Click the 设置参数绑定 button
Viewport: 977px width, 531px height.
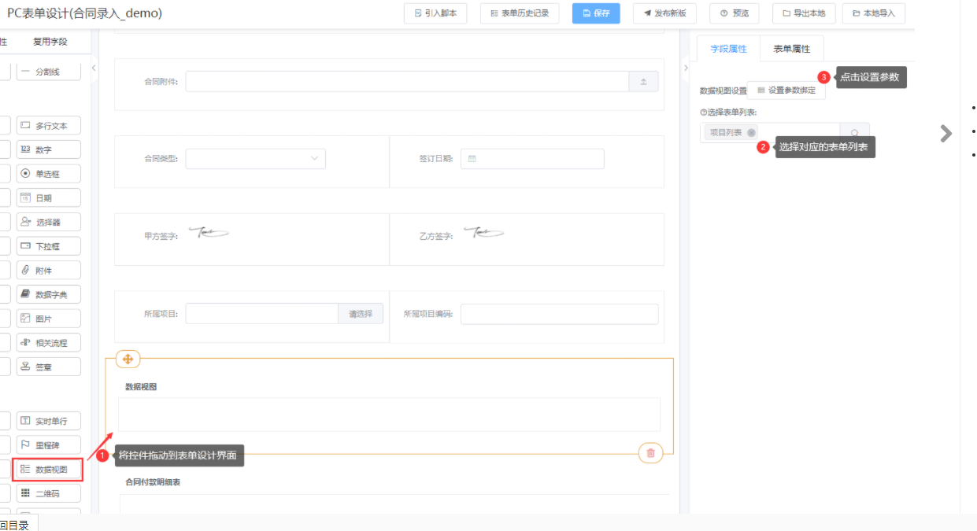point(786,90)
